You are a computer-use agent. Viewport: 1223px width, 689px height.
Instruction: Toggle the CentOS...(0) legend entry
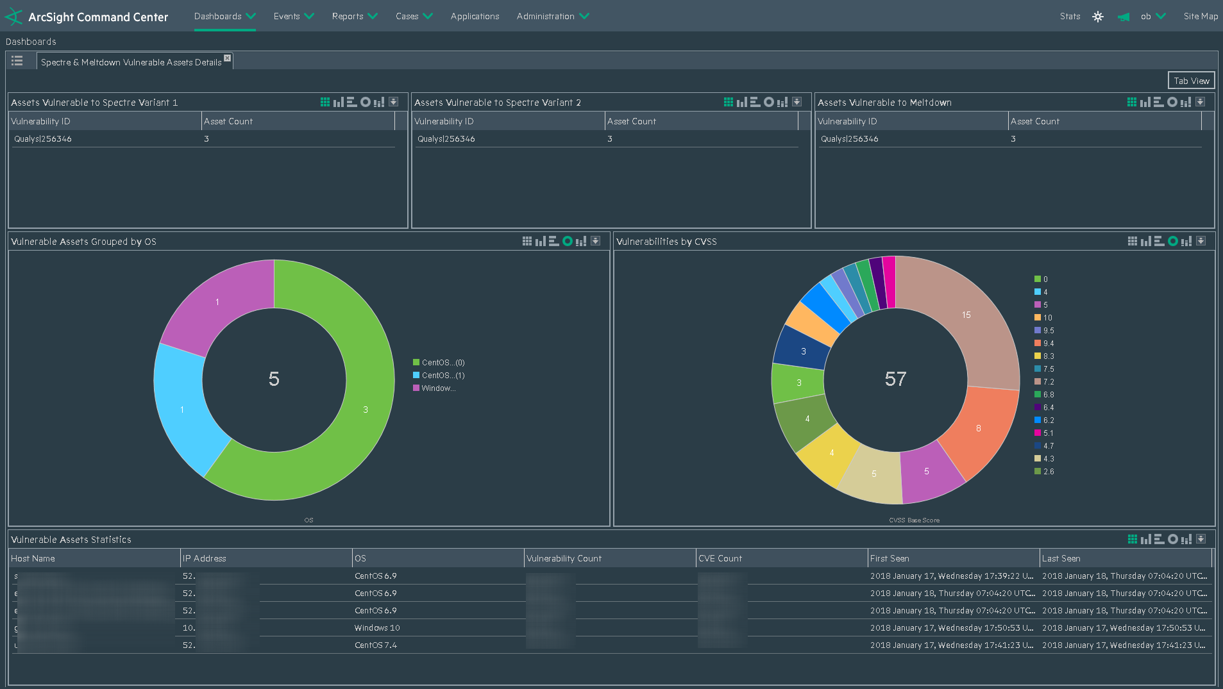coord(443,363)
